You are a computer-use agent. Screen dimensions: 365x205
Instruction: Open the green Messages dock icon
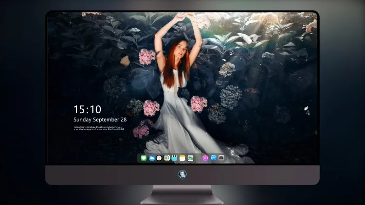(x=144, y=158)
